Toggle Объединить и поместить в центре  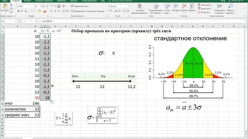(x=88, y=11)
